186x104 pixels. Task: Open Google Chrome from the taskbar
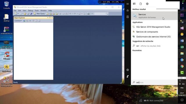click(x=182, y=66)
